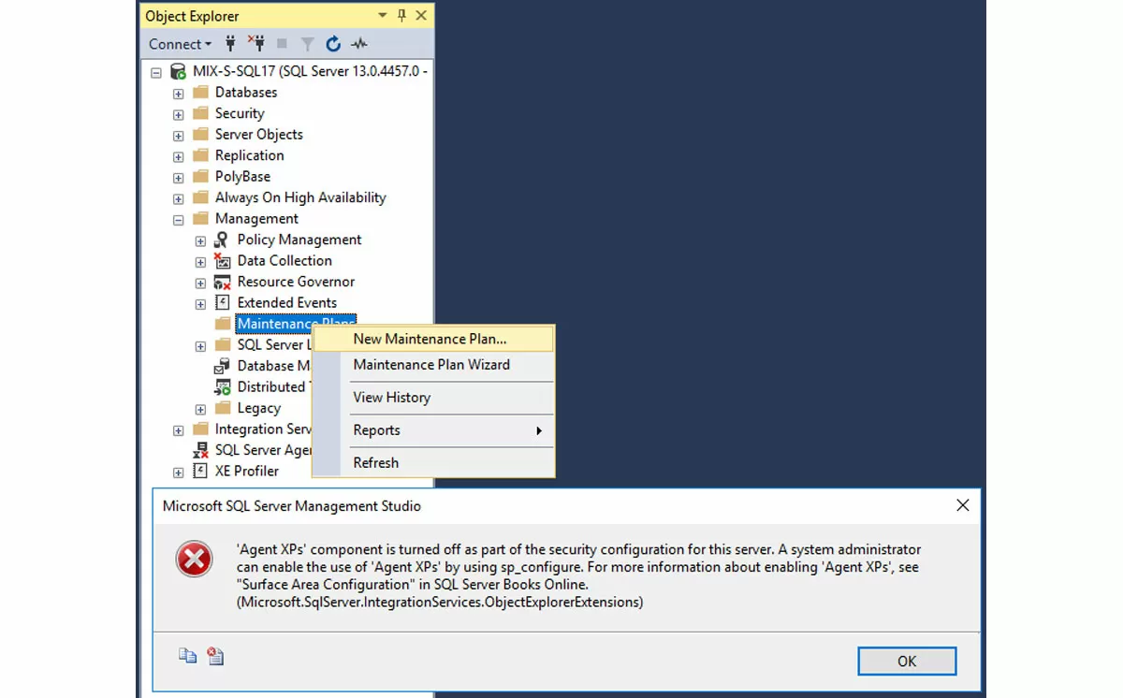This screenshot has height=698, width=1123.
Task: Expand the Databases folder
Action: coord(178,93)
